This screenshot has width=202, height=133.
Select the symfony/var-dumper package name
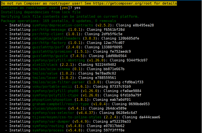click(51, 122)
